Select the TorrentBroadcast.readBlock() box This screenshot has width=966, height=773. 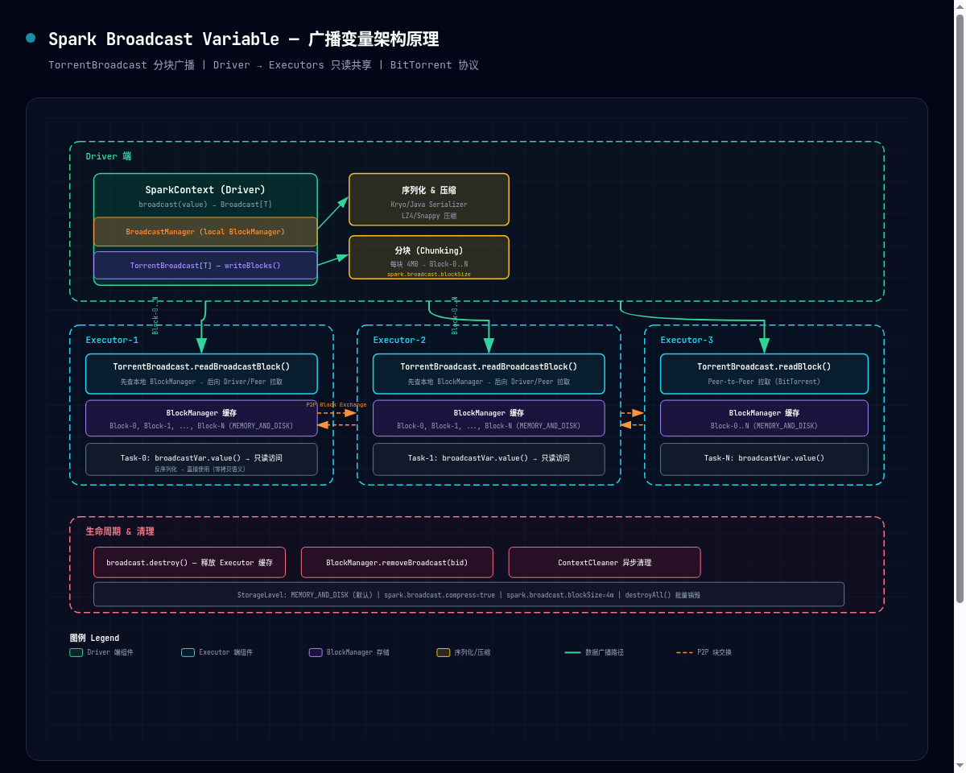click(764, 374)
